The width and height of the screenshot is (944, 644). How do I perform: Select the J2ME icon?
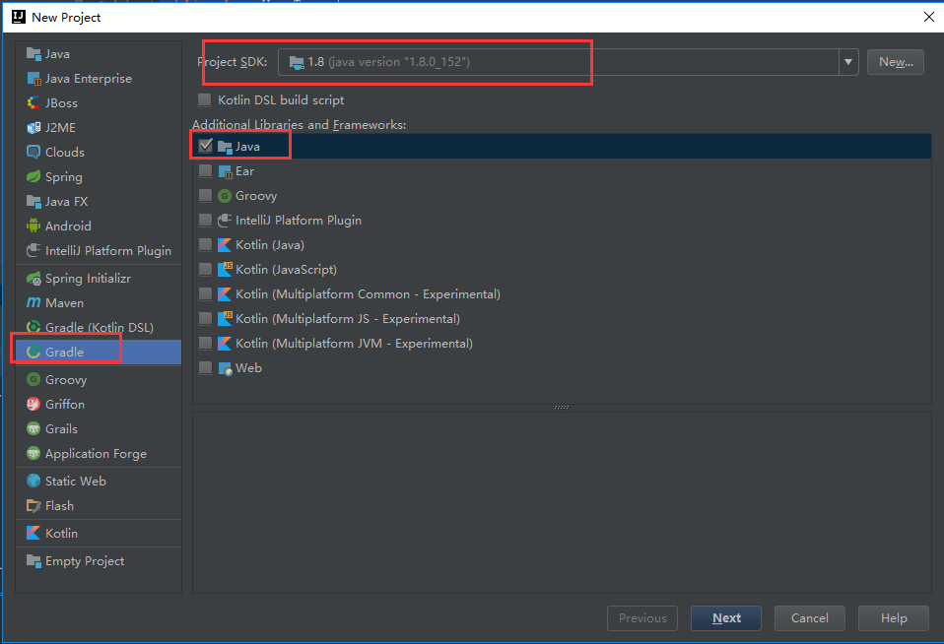[34, 128]
